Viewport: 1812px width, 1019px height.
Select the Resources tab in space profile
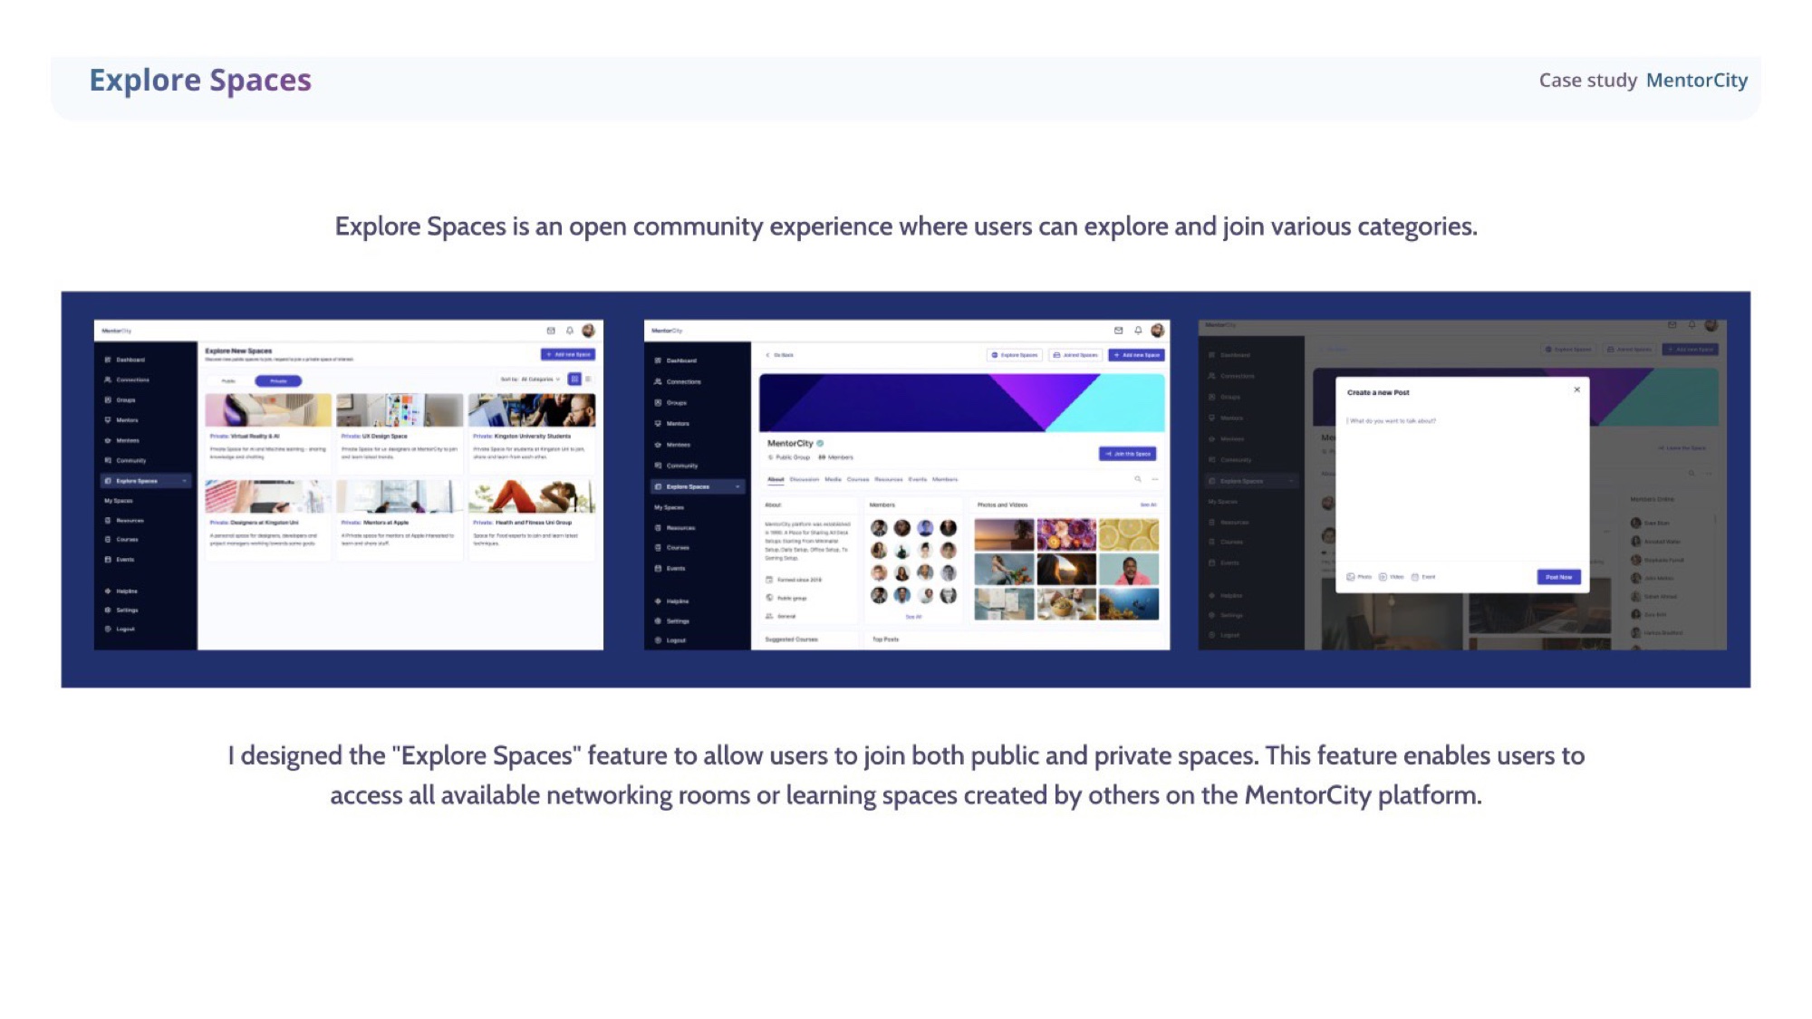888,479
